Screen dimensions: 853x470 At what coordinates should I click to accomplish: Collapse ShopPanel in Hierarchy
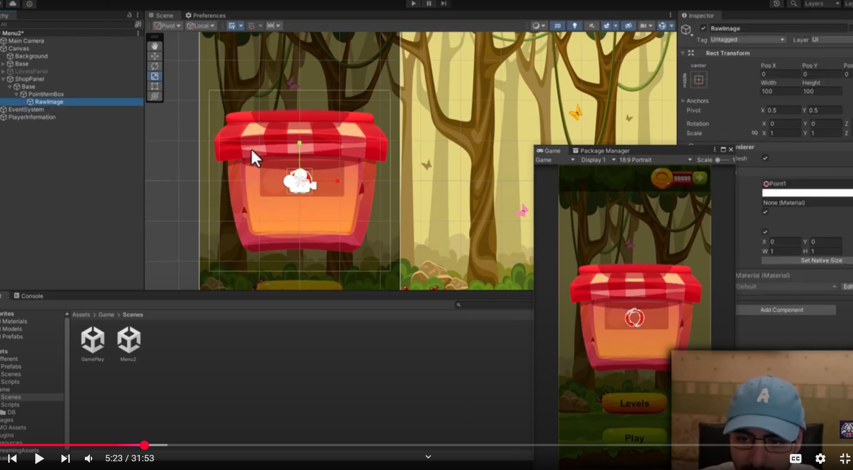(x=3, y=79)
